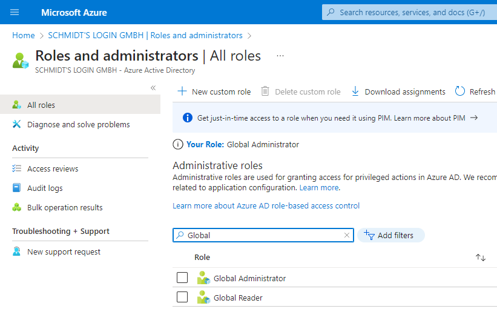The width and height of the screenshot is (497, 323).
Task: Click Refresh in the toolbar
Action: 475,92
